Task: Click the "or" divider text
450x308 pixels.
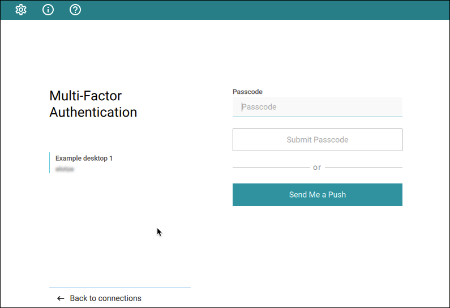Action: pyautogui.click(x=317, y=168)
